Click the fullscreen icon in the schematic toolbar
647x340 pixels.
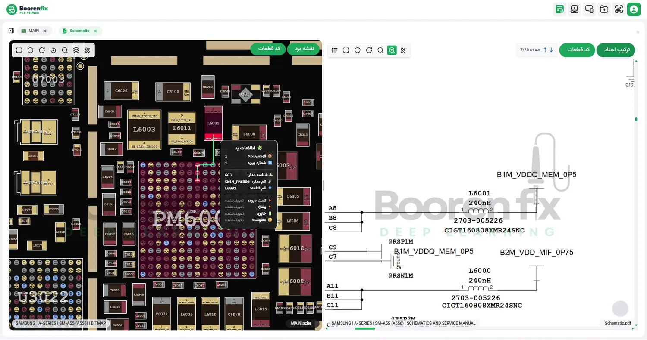[346, 50]
